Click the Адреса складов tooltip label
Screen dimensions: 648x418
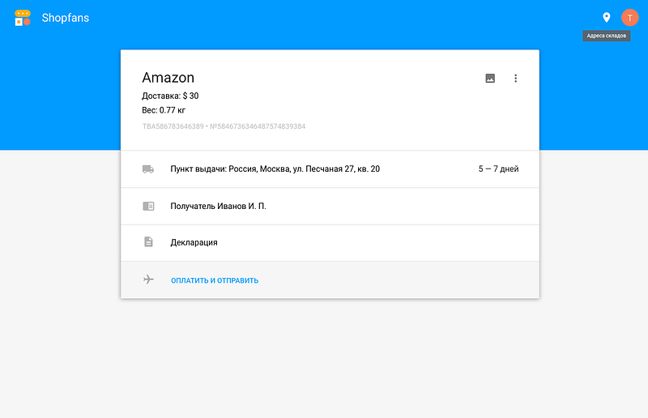606,36
